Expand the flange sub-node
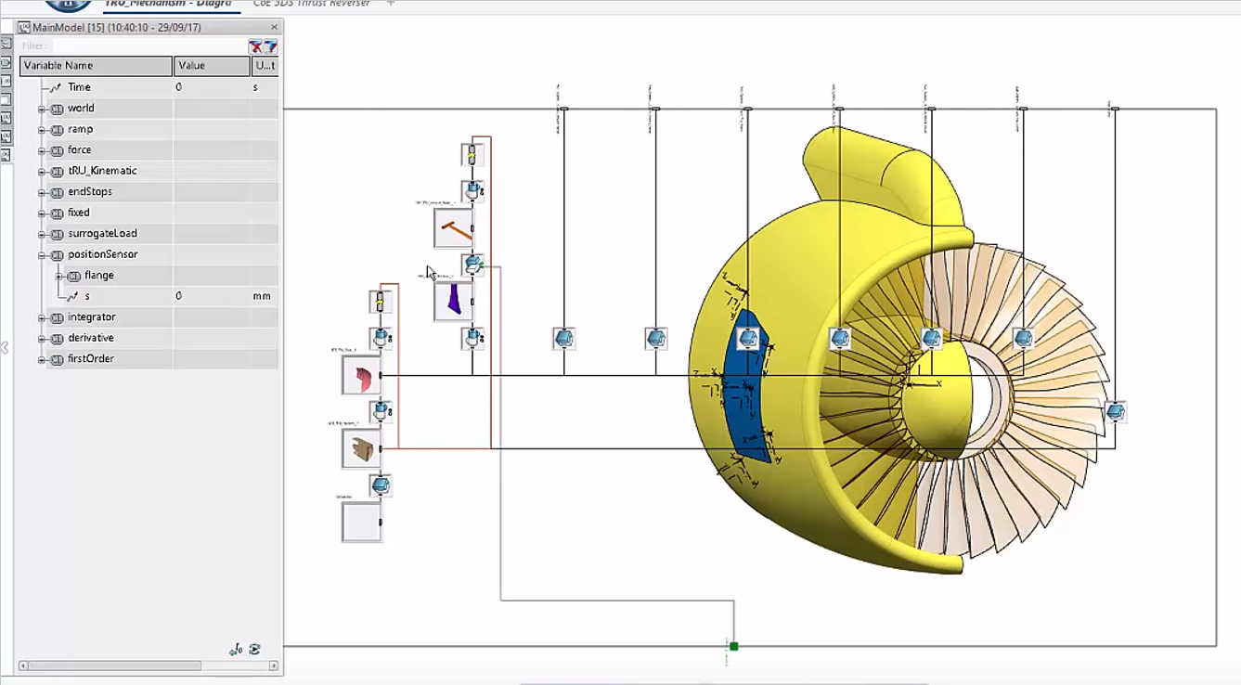 (58, 276)
